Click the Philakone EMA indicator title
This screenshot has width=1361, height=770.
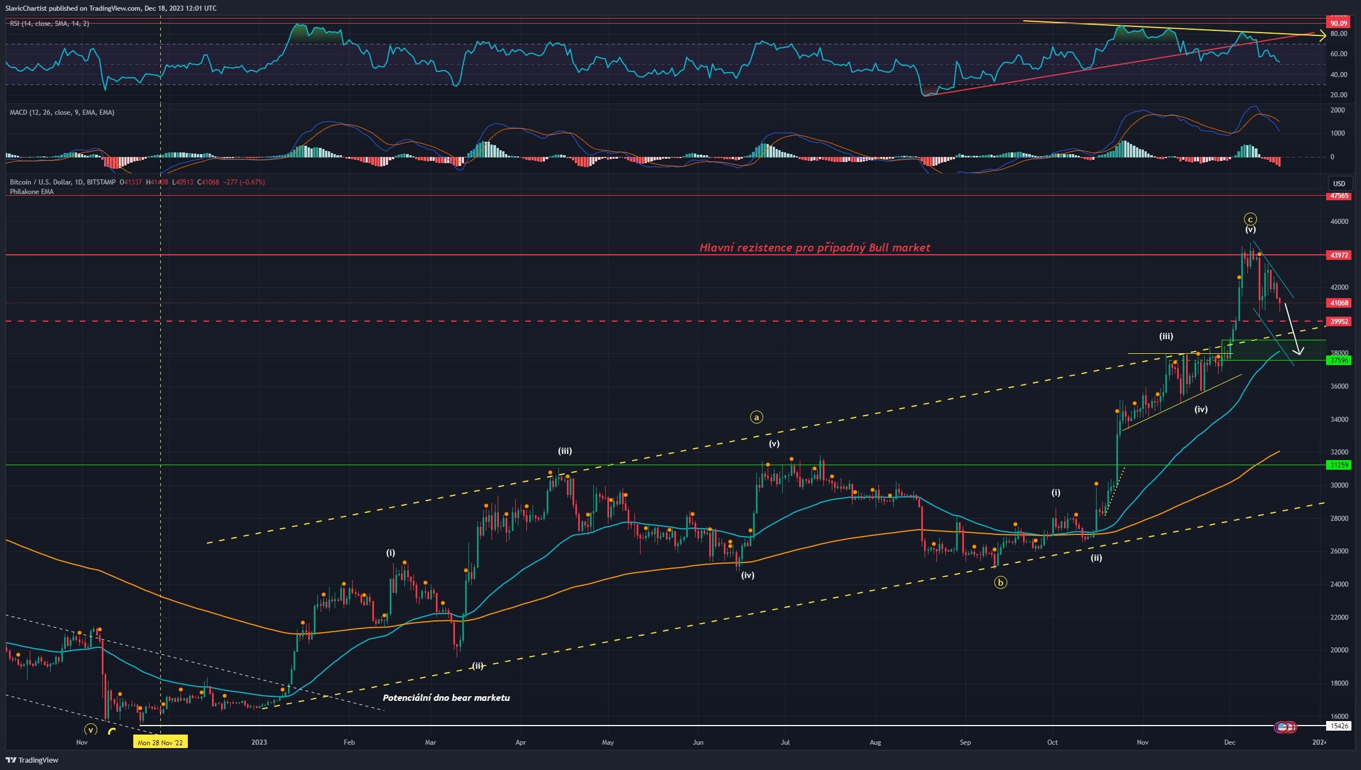point(31,192)
